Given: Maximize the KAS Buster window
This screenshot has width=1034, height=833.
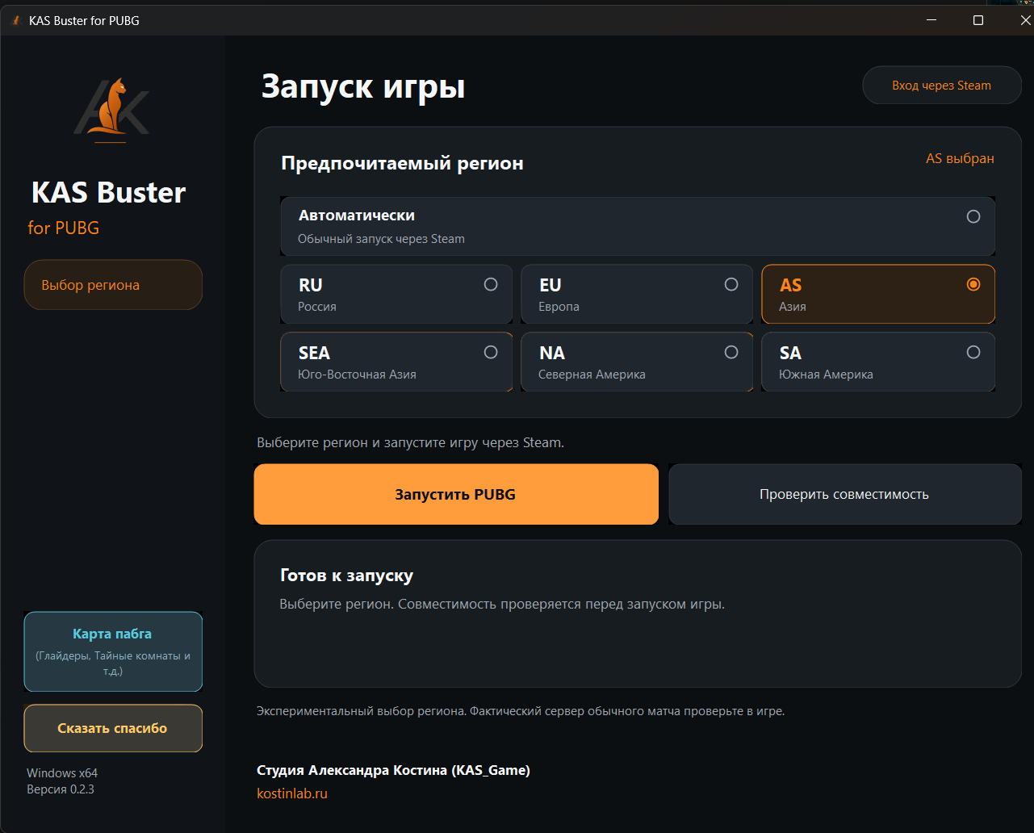Looking at the screenshot, I should (978, 20).
